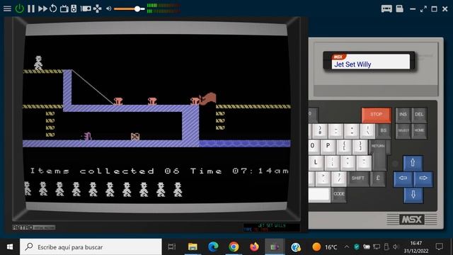Click the fast-forward button
The image size is (453, 255).
[x=42, y=8]
